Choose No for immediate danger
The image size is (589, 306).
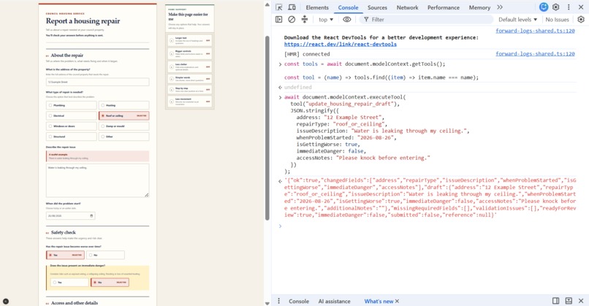coord(110,283)
